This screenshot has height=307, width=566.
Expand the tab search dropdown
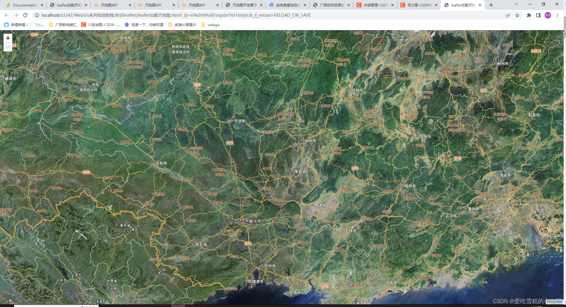pos(516,4)
